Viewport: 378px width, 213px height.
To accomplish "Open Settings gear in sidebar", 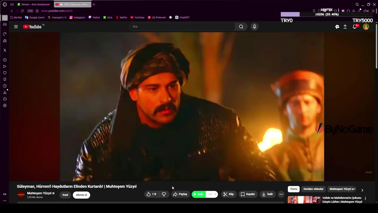I will click(5, 106).
